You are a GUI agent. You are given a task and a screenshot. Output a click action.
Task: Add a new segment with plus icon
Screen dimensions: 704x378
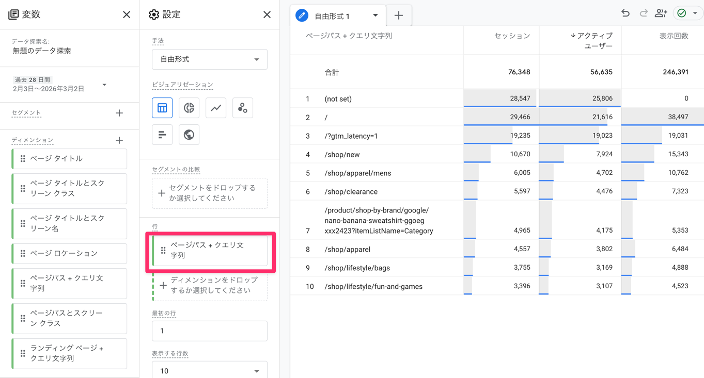click(119, 113)
